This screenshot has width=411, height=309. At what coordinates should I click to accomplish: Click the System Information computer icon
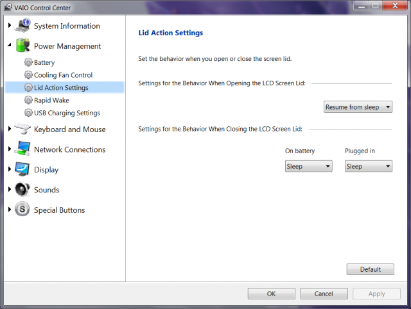[22, 26]
